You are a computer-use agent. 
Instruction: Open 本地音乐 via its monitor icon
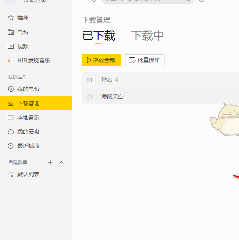click(11, 117)
